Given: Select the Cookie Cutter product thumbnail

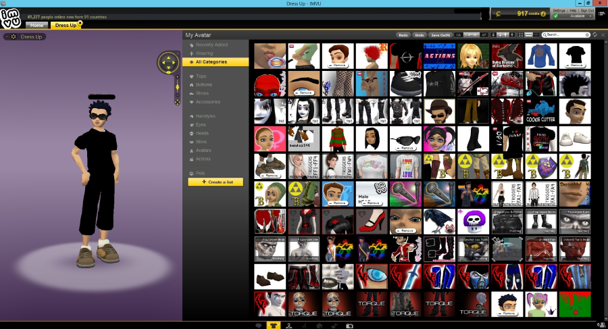Looking at the screenshot, I should 541,111.
